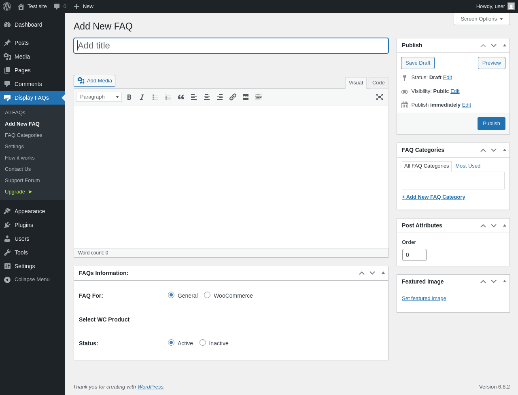Screen dimensions: 518x395
Task: Toggle Featured image panel collapse triangle
Action: click(x=505, y=281)
